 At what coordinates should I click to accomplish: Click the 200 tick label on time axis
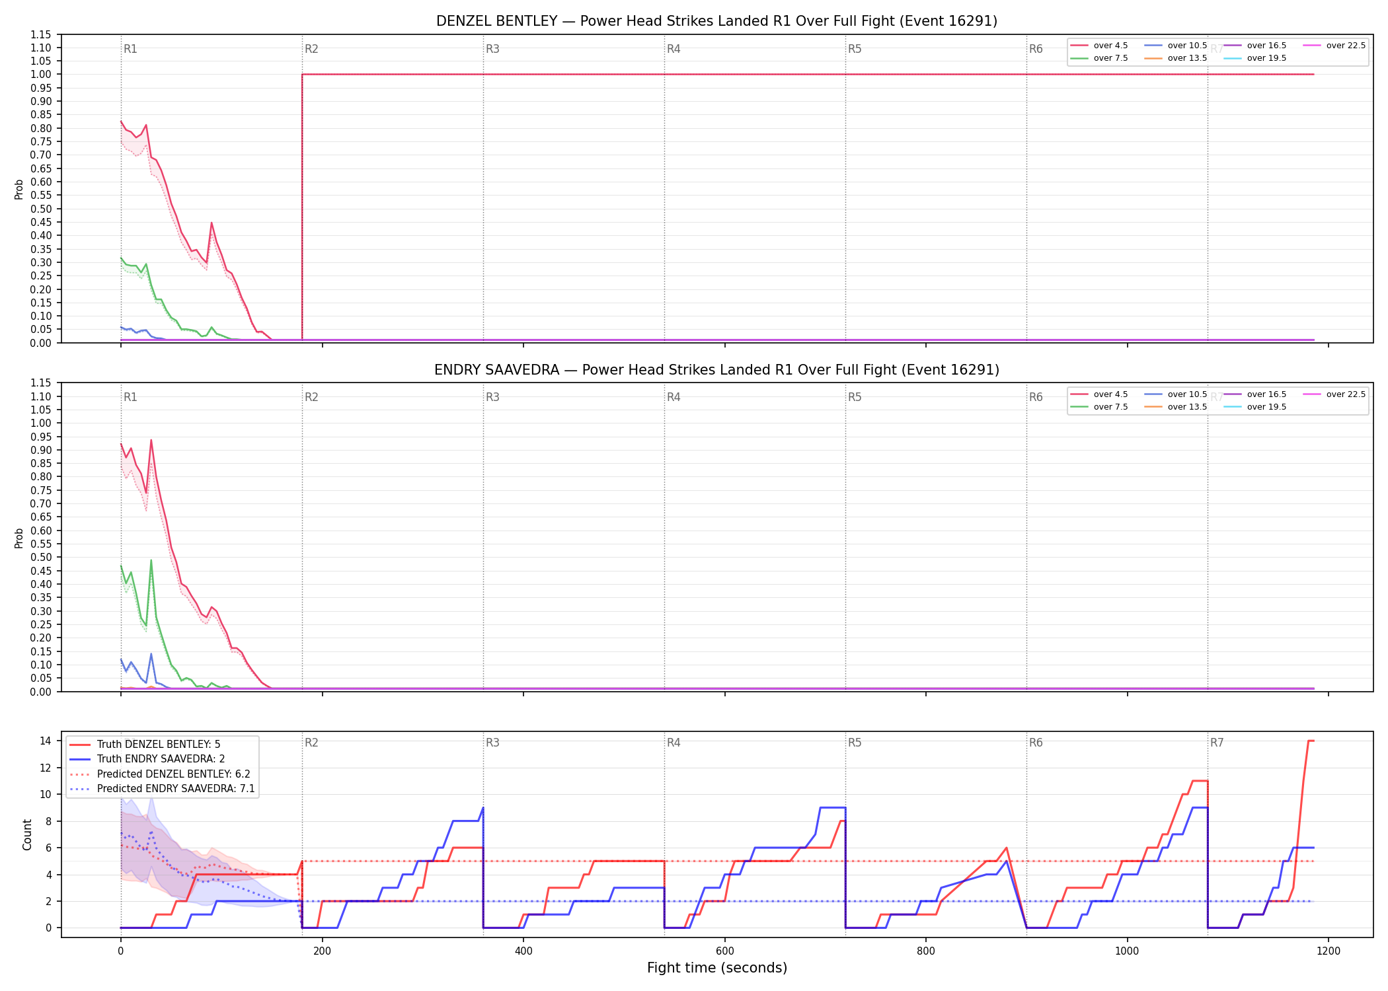322,951
